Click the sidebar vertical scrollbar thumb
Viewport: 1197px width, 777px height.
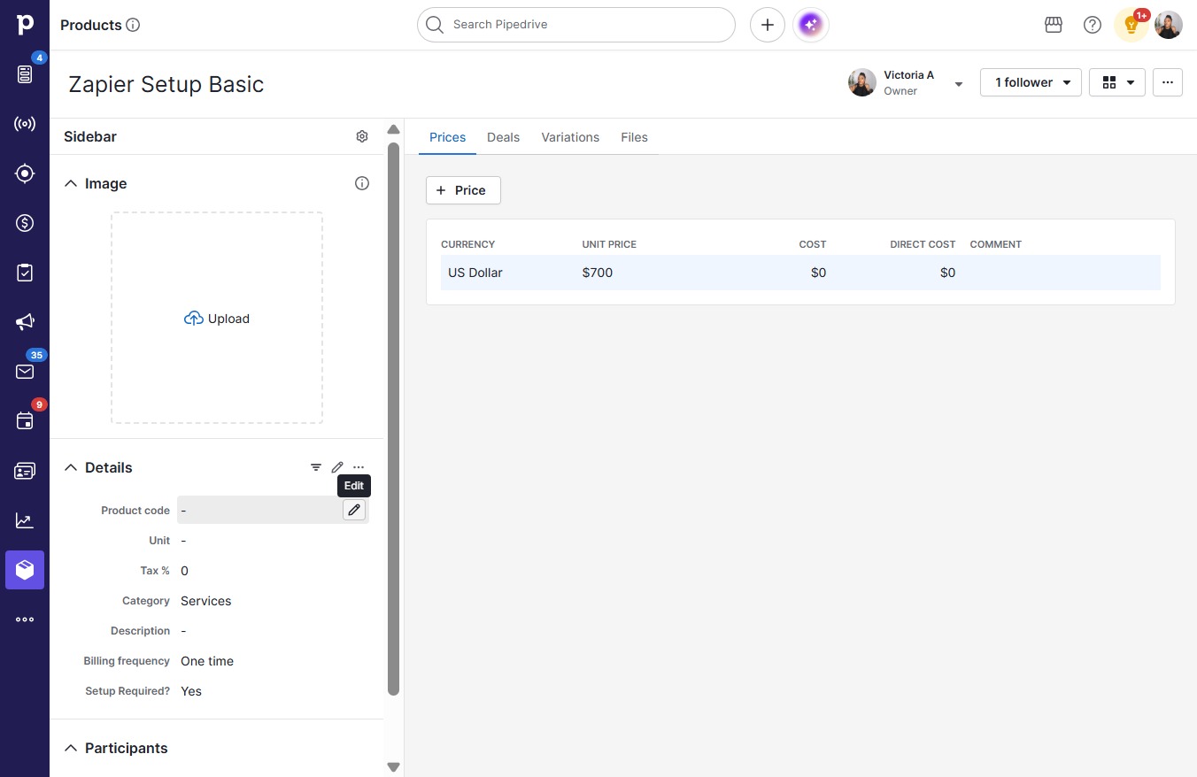(394, 419)
